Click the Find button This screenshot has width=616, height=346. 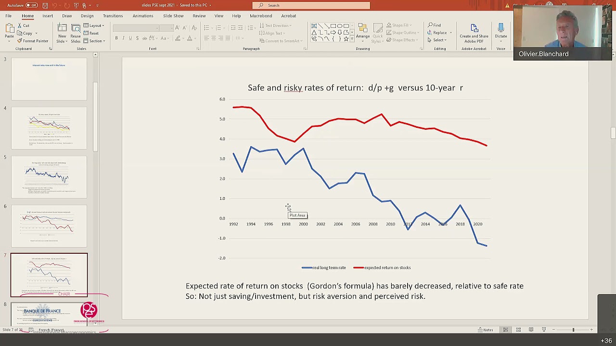click(434, 25)
